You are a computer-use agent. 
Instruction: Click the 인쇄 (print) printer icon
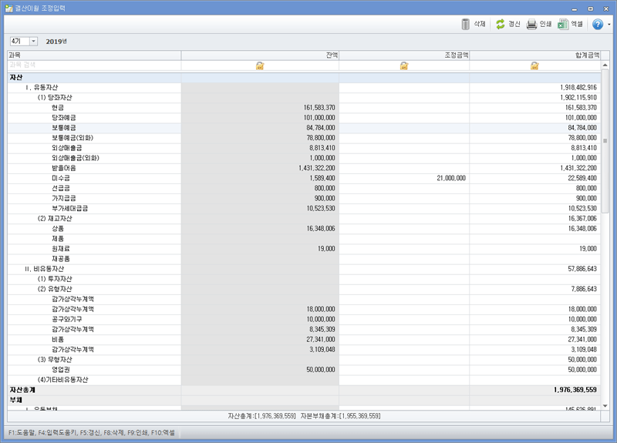pyautogui.click(x=531, y=24)
